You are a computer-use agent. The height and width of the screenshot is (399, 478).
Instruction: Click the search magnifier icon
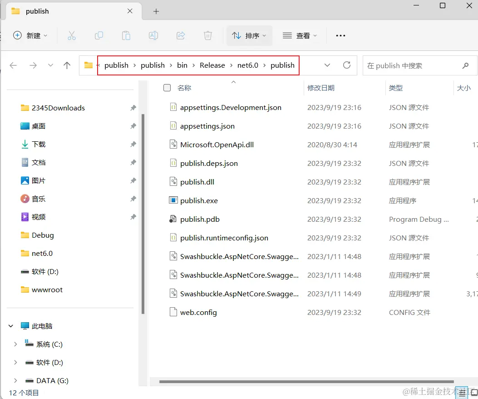(465, 65)
